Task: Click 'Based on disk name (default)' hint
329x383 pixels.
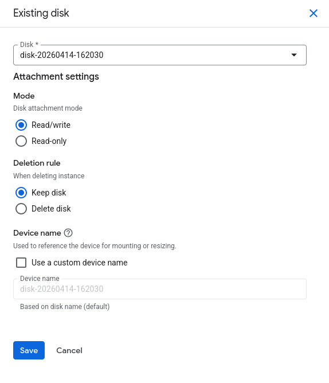Action: (x=65, y=307)
